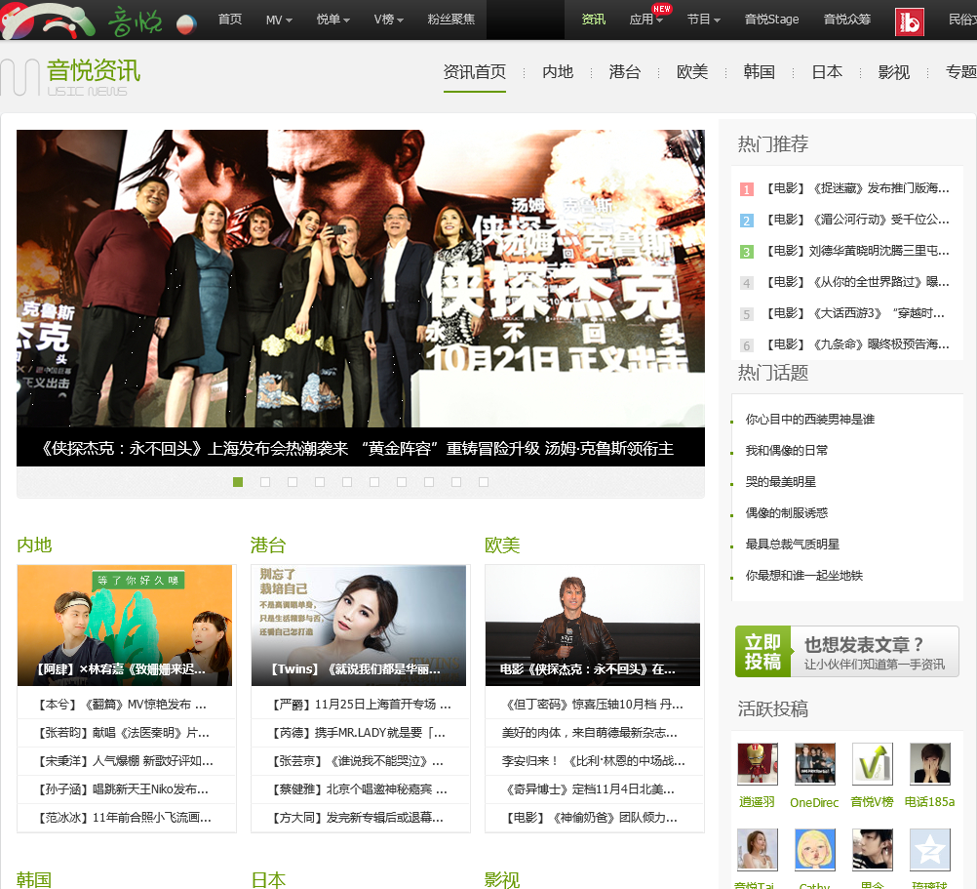
Task: Select the tenth carousel slide dot
Action: coord(484,482)
